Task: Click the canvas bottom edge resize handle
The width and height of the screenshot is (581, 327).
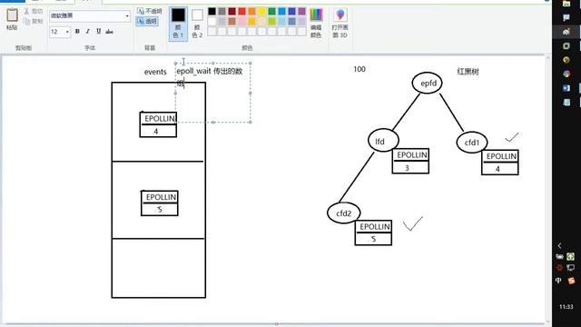Action: pyautogui.click(x=276, y=323)
